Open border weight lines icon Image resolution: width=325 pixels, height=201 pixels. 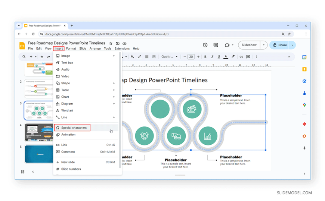(147, 57)
